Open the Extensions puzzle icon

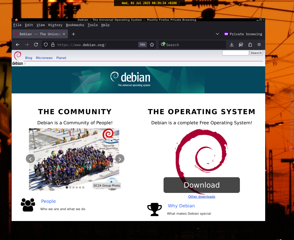(x=250, y=45)
